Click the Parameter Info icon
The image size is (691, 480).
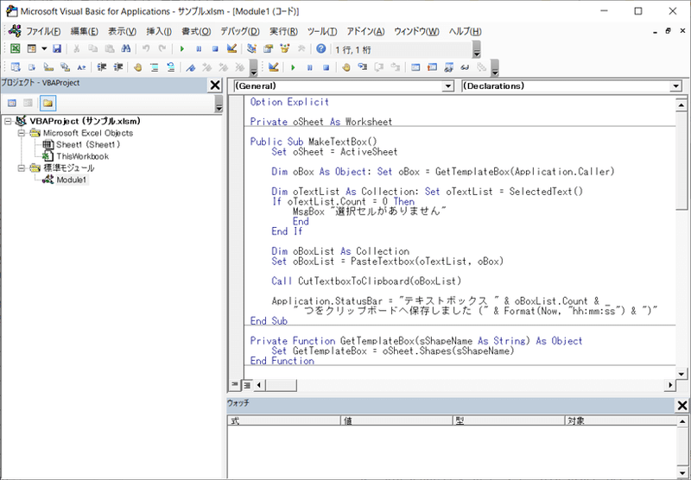point(66,67)
